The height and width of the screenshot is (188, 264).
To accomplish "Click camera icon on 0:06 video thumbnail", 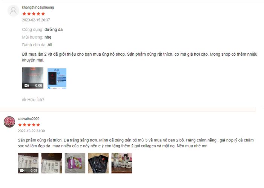I will [26, 86].
